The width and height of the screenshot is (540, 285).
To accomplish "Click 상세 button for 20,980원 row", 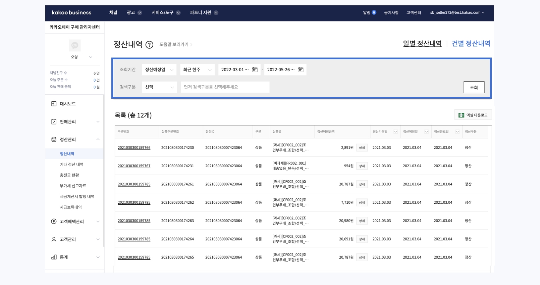I will tap(362, 221).
